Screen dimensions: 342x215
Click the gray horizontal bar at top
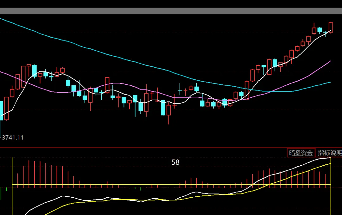pyautogui.click(x=171, y=11)
